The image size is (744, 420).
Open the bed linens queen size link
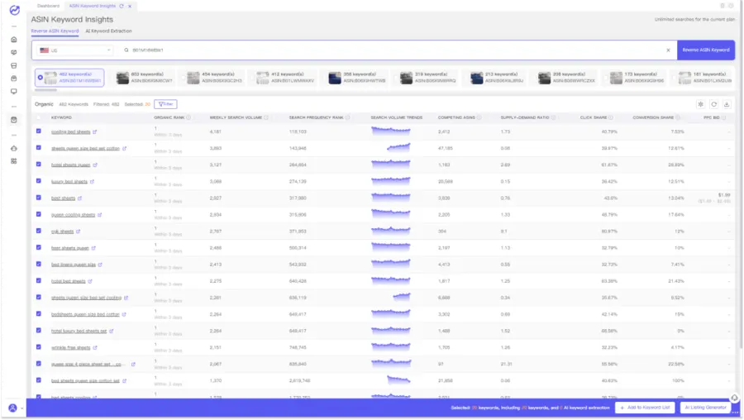click(x=74, y=265)
